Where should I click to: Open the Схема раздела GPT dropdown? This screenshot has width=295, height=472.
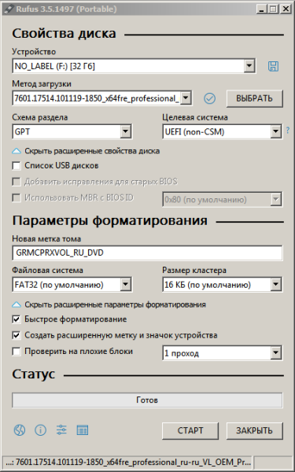pos(72,131)
